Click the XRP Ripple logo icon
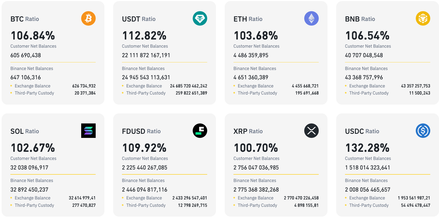439x218 pixels. coord(311,131)
